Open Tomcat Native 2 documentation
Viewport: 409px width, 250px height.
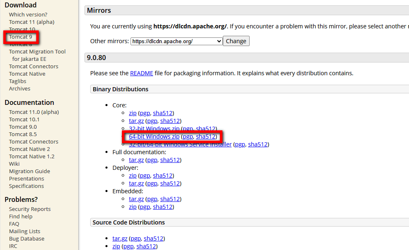coord(30,149)
